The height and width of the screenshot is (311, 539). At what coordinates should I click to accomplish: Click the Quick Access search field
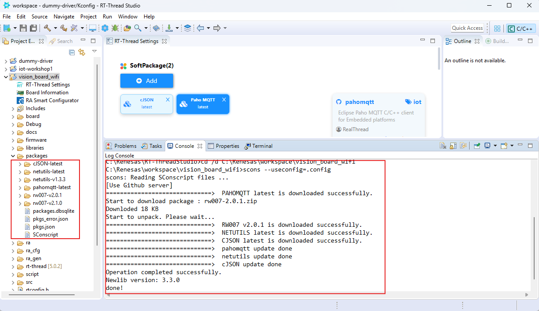(467, 28)
